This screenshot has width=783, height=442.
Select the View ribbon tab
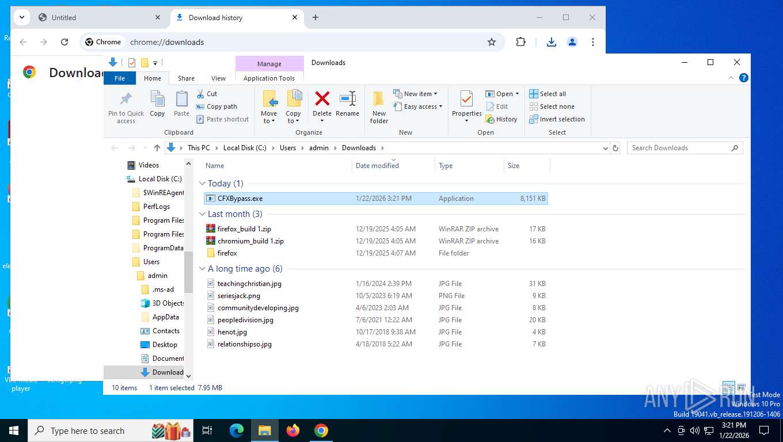[218, 78]
